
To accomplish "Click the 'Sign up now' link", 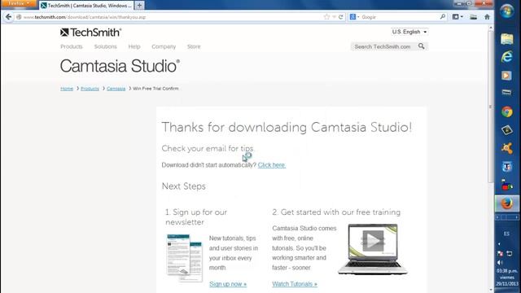I will (228, 284).
